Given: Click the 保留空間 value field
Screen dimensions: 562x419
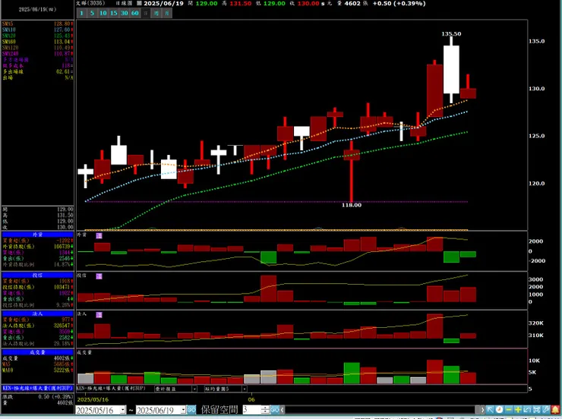Looking at the screenshot, I should pos(252,410).
